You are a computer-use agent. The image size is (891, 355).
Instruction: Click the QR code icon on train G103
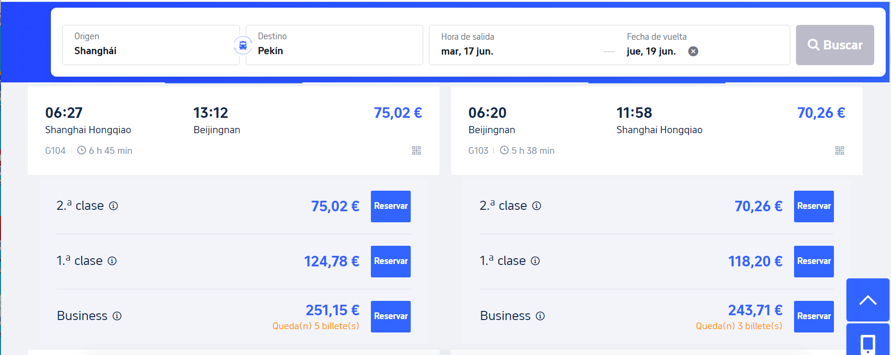839,150
